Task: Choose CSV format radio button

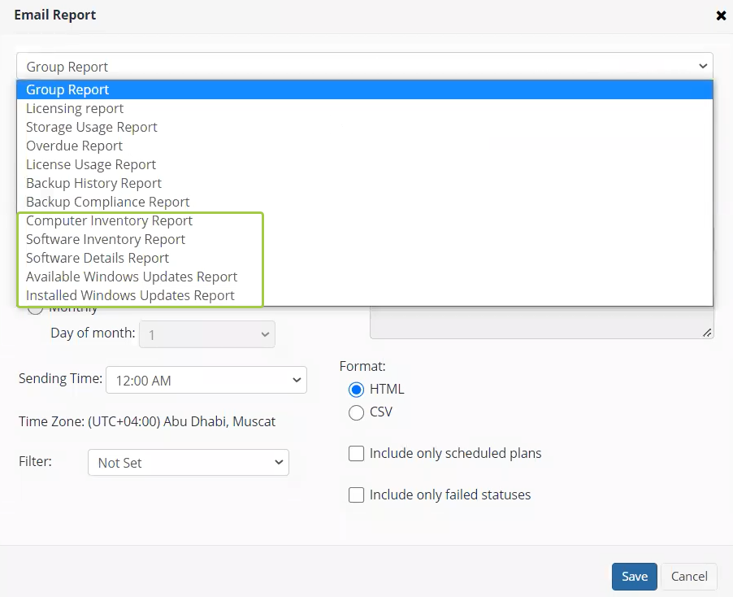Action: coord(356,412)
